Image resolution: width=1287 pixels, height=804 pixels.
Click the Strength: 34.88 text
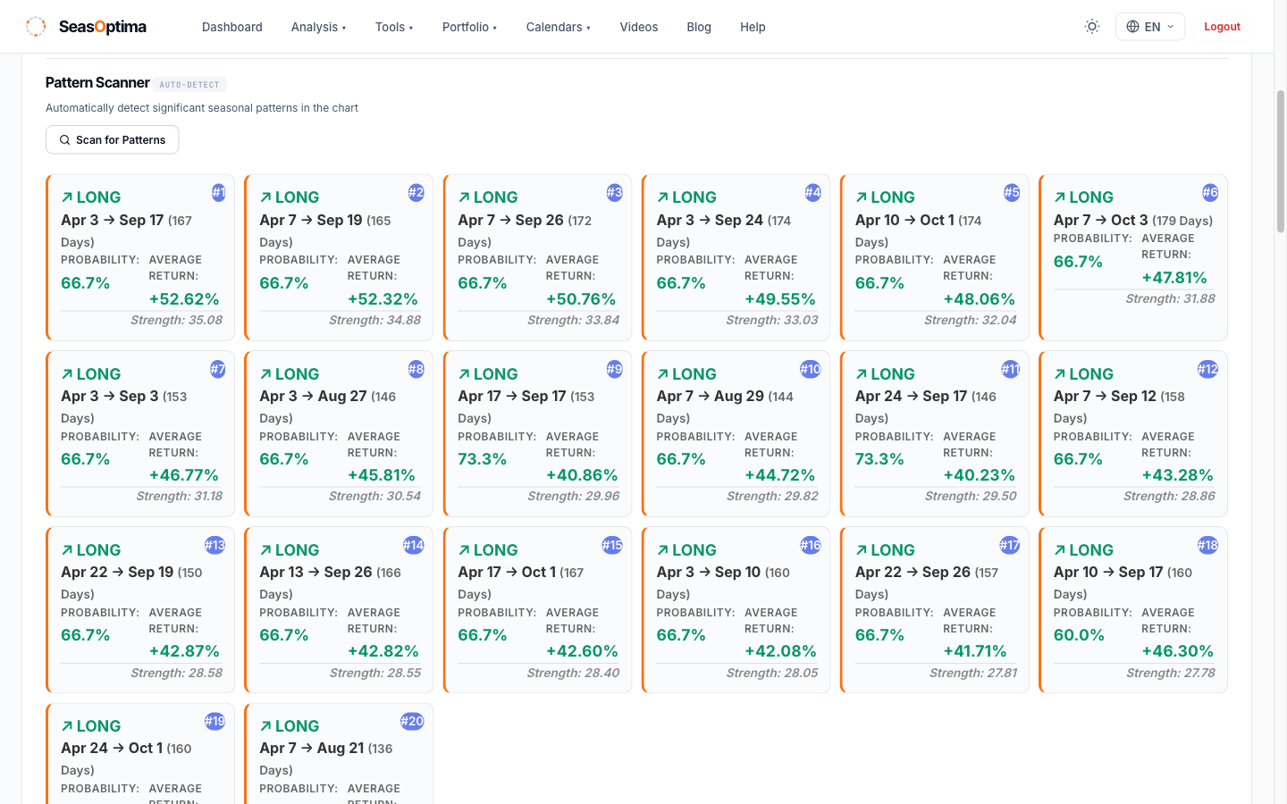[374, 320]
